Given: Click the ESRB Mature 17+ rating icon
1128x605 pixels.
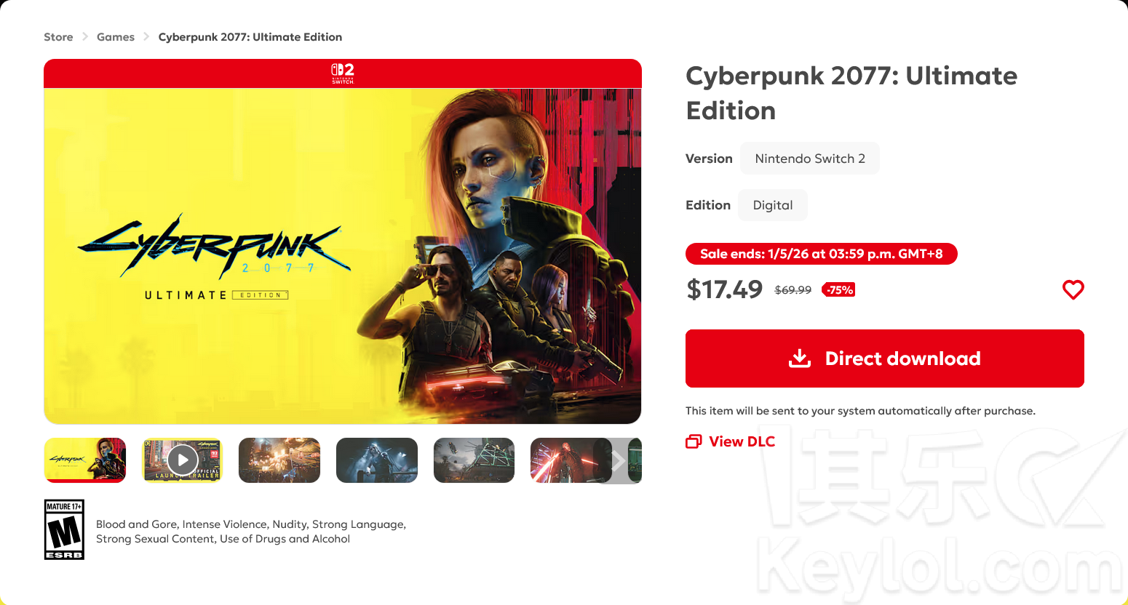Looking at the screenshot, I should pyautogui.click(x=64, y=529).
